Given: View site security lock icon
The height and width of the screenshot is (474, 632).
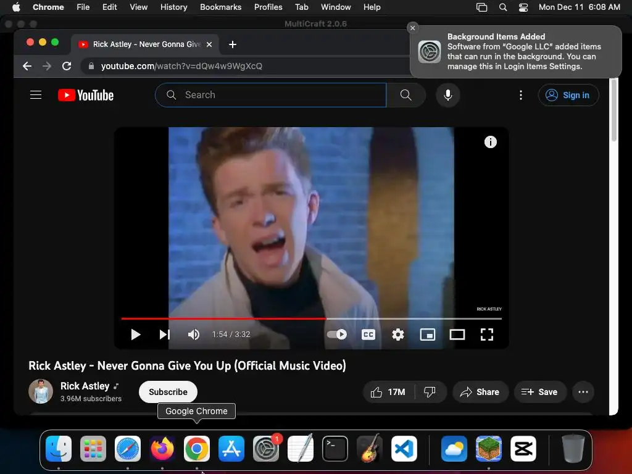Looking at the screenshot, I should pyautogui.click(x=91, y=66).
